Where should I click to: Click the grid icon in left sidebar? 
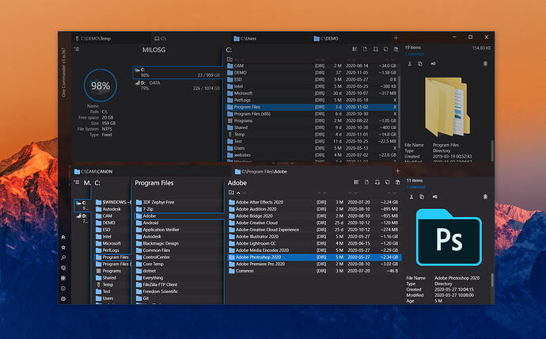click(63, 278)
